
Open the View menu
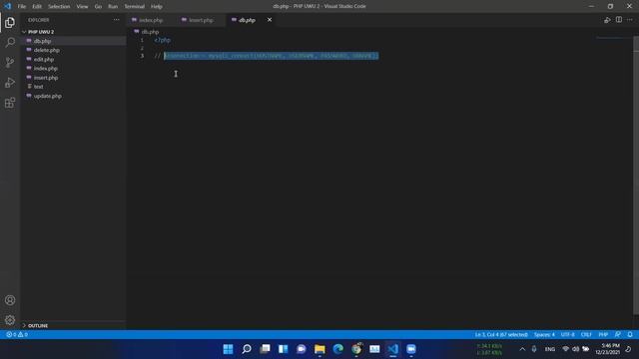[x=82, y=6]
